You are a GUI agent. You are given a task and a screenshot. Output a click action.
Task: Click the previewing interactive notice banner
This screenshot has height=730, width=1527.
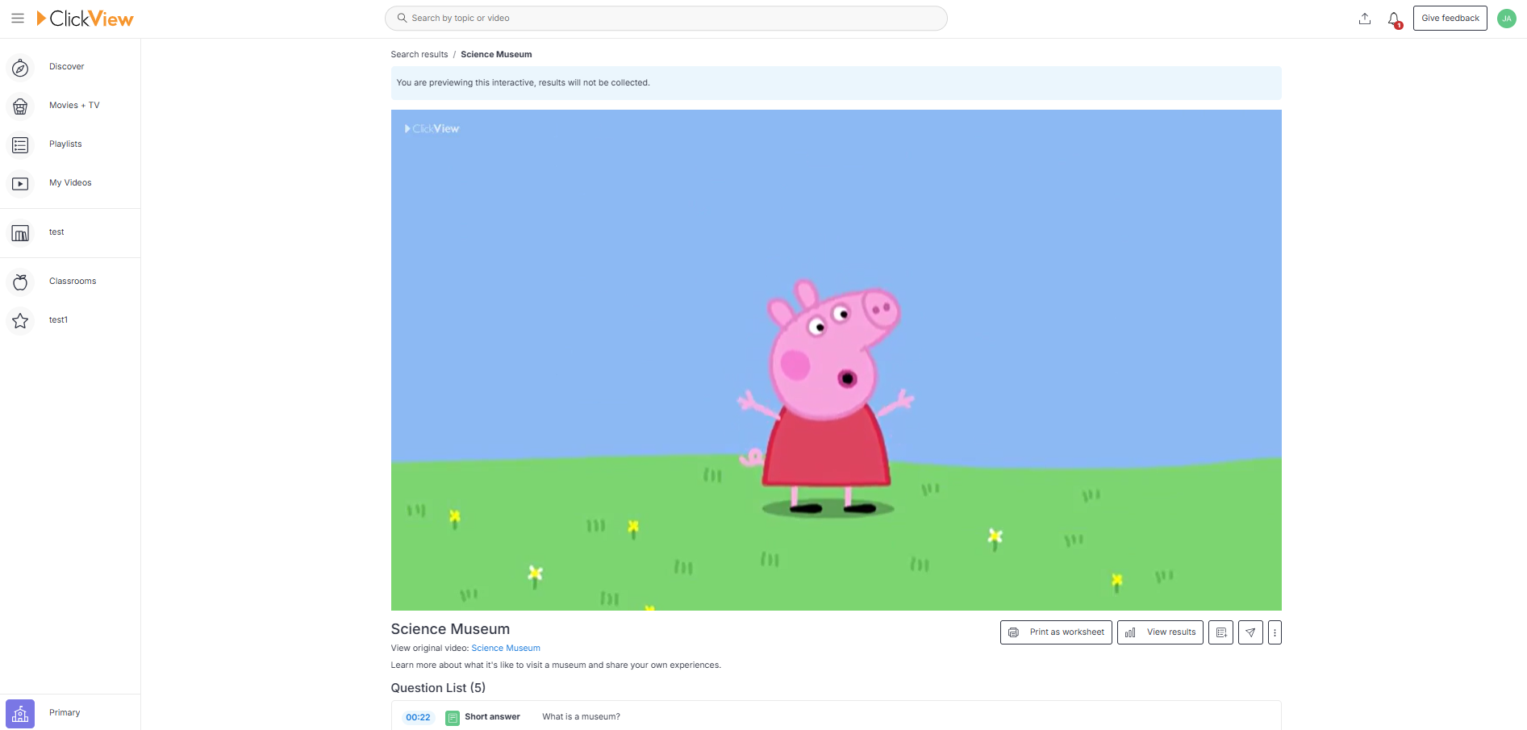tap(836, 83)
